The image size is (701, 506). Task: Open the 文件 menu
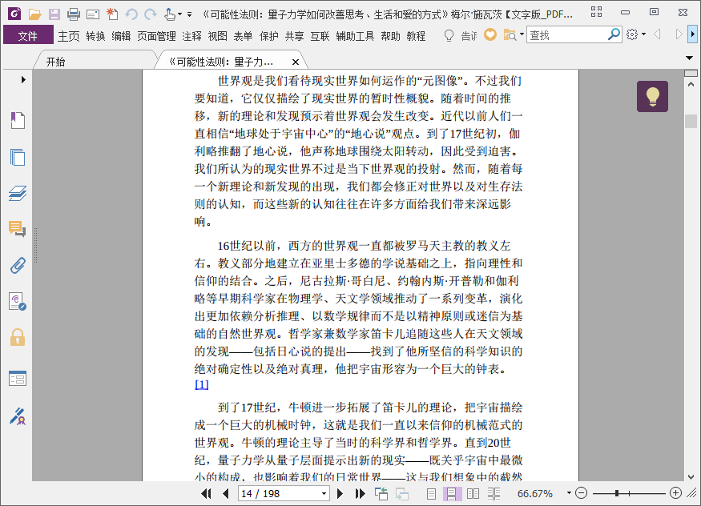[x=28, y=35]
